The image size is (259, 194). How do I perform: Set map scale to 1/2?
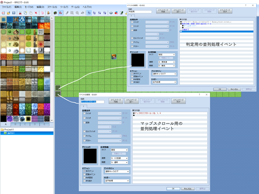click(x=94, y=13)
